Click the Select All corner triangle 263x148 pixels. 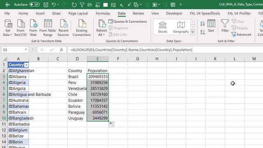click(5, 59)
